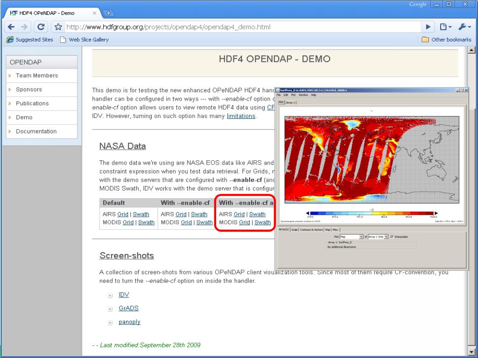The height and width of the screenshot is (358, 478).
Task: Switch to the Contours & Vectors tab
Action: click(311, 229)
